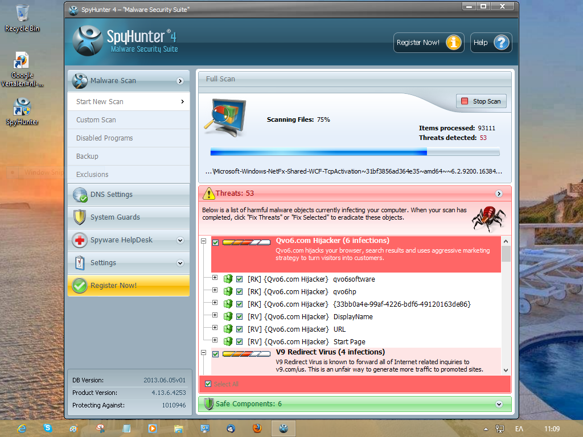The width and height of the screenshot is (583, 437).
Task: Click the Register Now info icon button
Action: (x=454, y=43)
